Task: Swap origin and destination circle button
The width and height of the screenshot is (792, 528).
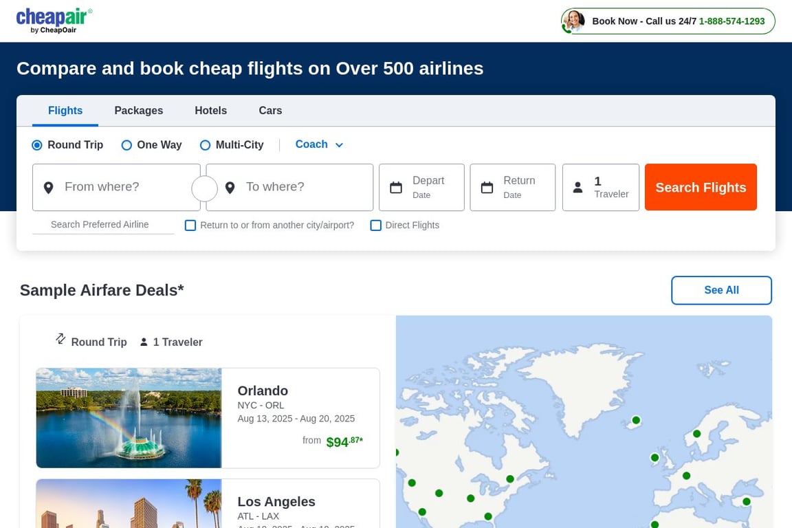Action: tap(205, 188)
